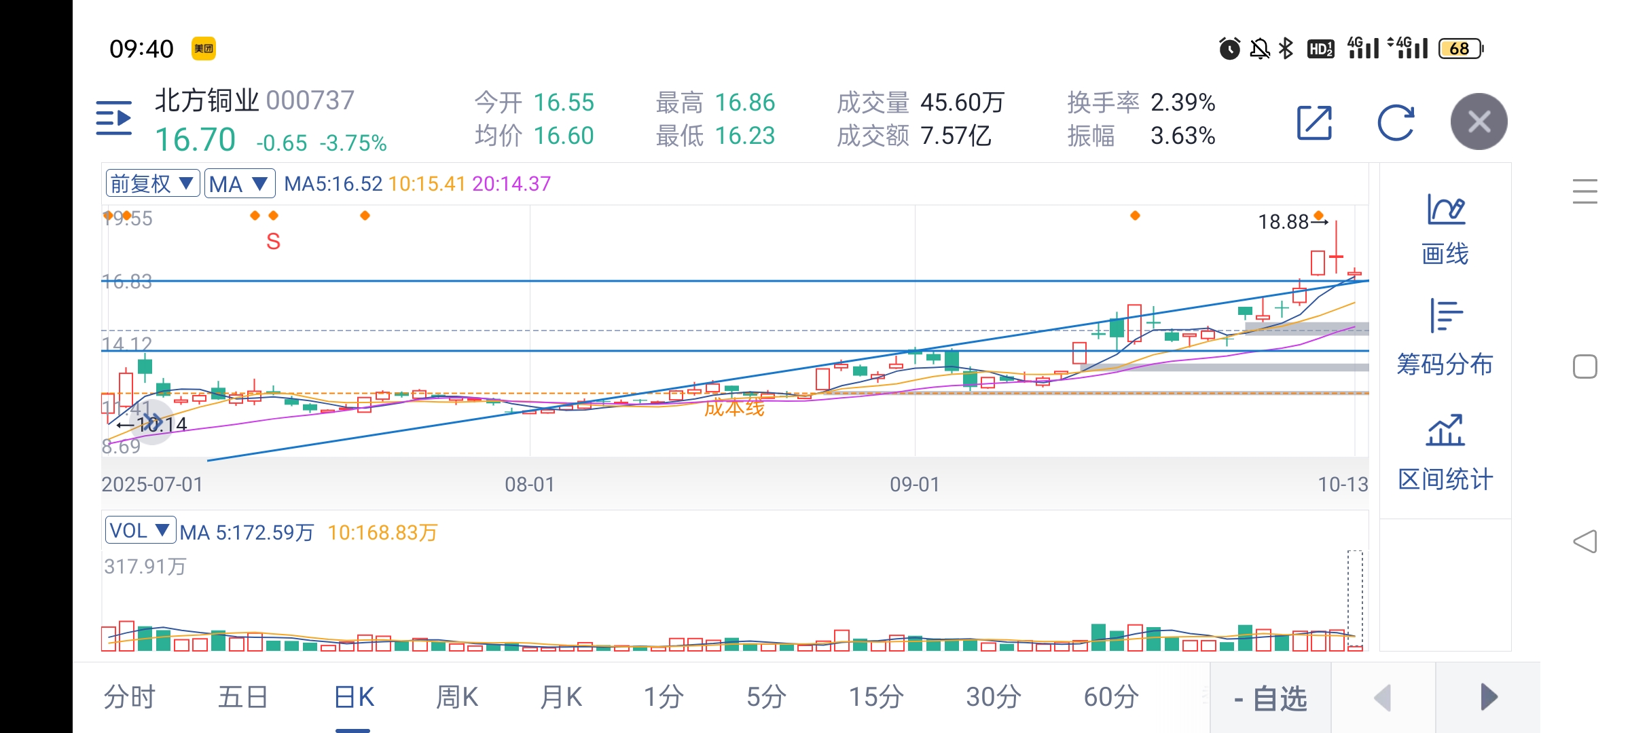Go to previous stock with left arrow
The width and height of the screenshot is (1630, 733).
click(x=1383, y=698)
